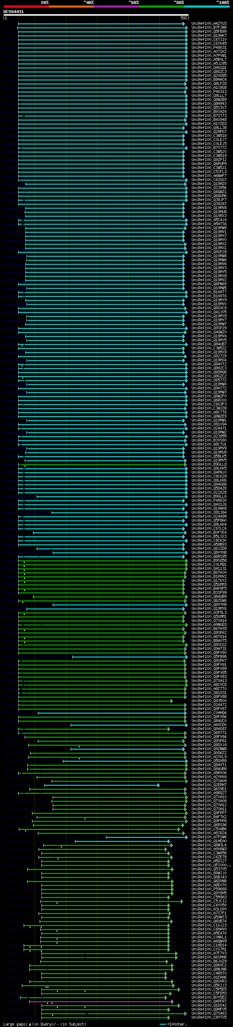Screen dimensions: 233x1027
Task: Select hit label UniRef100_A1EAA6
Action: pos(209,977)
